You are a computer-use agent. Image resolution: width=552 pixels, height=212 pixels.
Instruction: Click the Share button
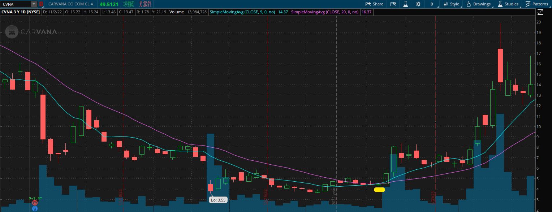(x=374, y=4)
